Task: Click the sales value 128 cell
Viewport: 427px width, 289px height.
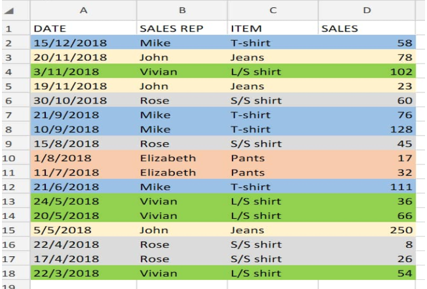Action: click(x=367, y=129)
